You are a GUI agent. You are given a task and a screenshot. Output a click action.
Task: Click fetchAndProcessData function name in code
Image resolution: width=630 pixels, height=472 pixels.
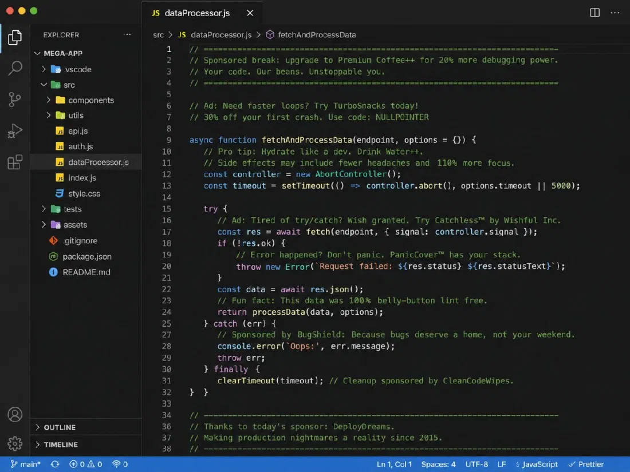tap(306, 140)
